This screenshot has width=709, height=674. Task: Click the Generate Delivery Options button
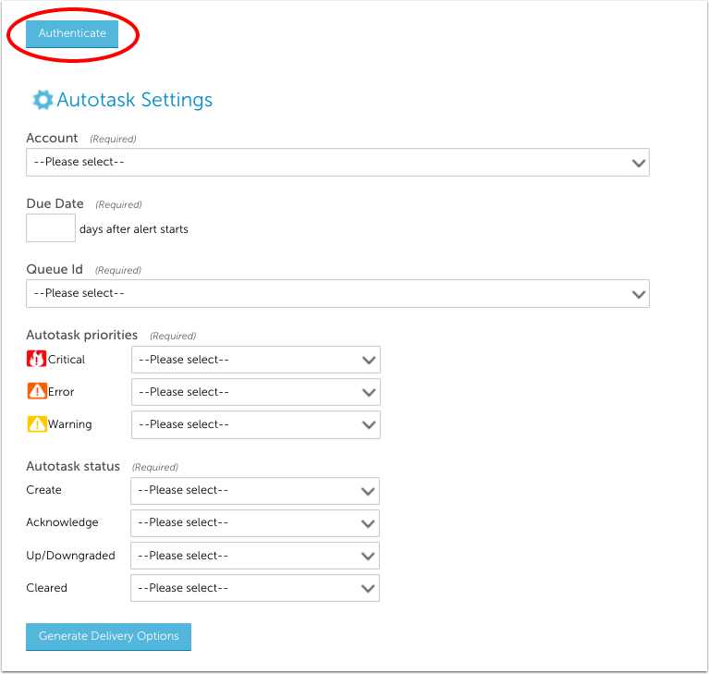[x=108, y=636]
